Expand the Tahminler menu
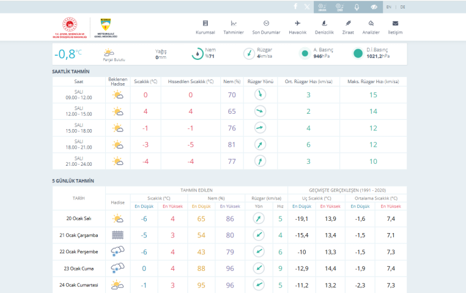466x293 pixels. tap(234, 27)
